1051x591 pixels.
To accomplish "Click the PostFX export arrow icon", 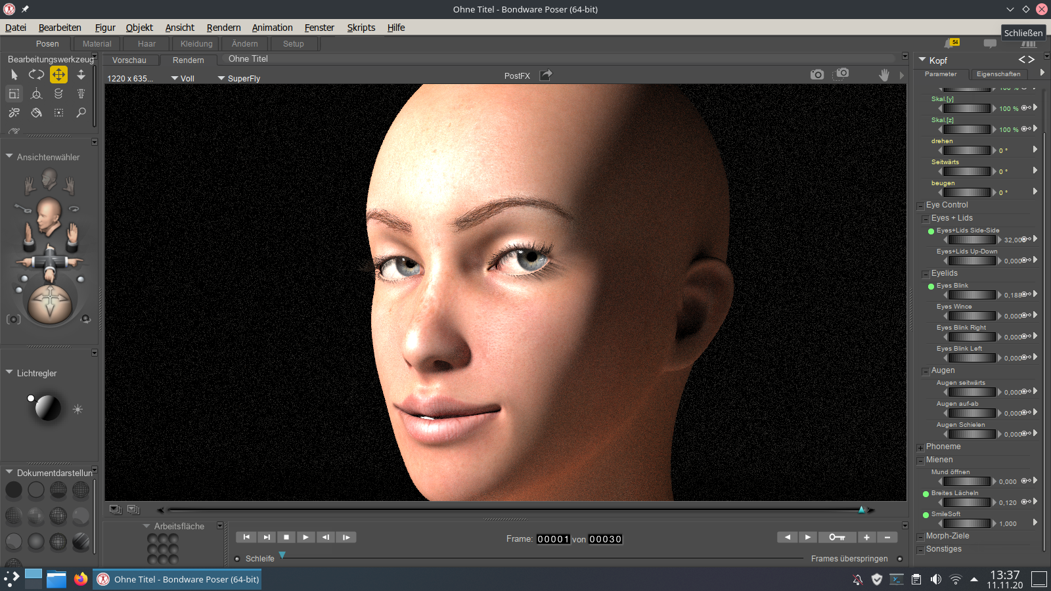I will 546,76.
